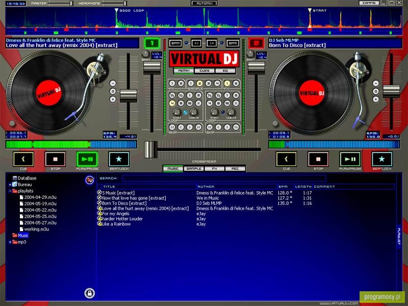
Task: Click right deck skip back (<) button
Action: [x=218, y=127]
